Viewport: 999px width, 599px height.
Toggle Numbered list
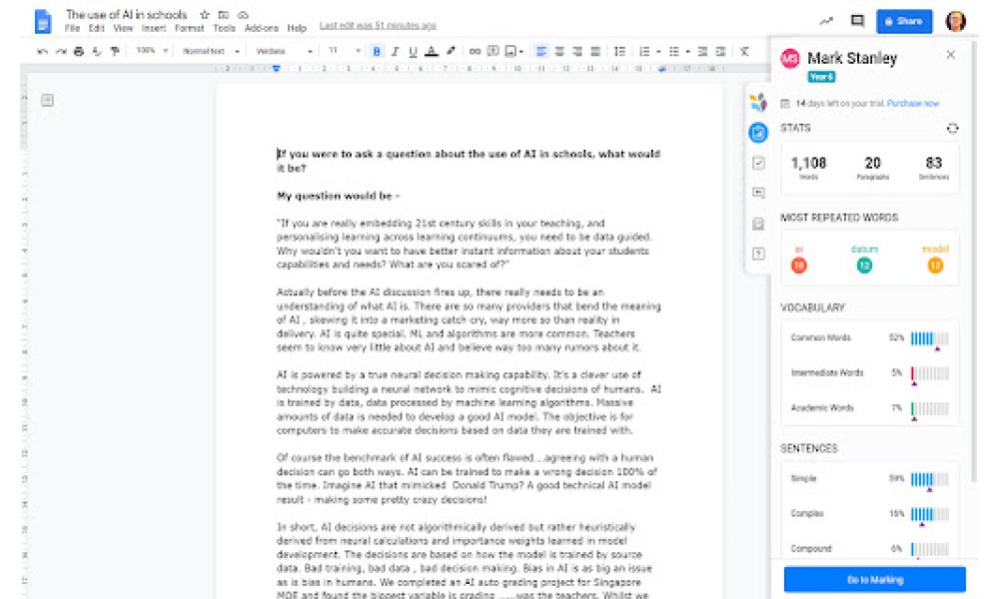pyautogui.click(x=644, y=51)
